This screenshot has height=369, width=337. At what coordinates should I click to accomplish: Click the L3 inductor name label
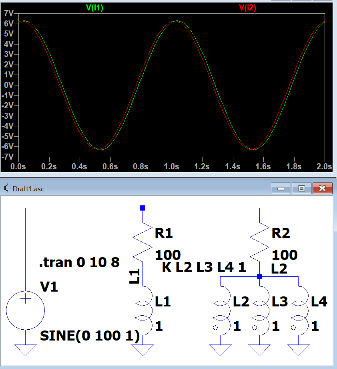coord(280,302)
